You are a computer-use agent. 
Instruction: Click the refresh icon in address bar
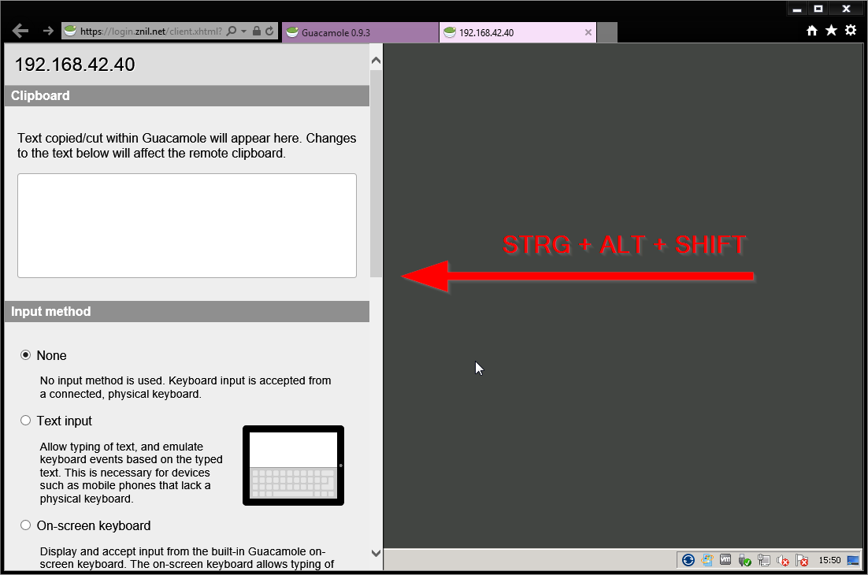[x=269, y=32]
